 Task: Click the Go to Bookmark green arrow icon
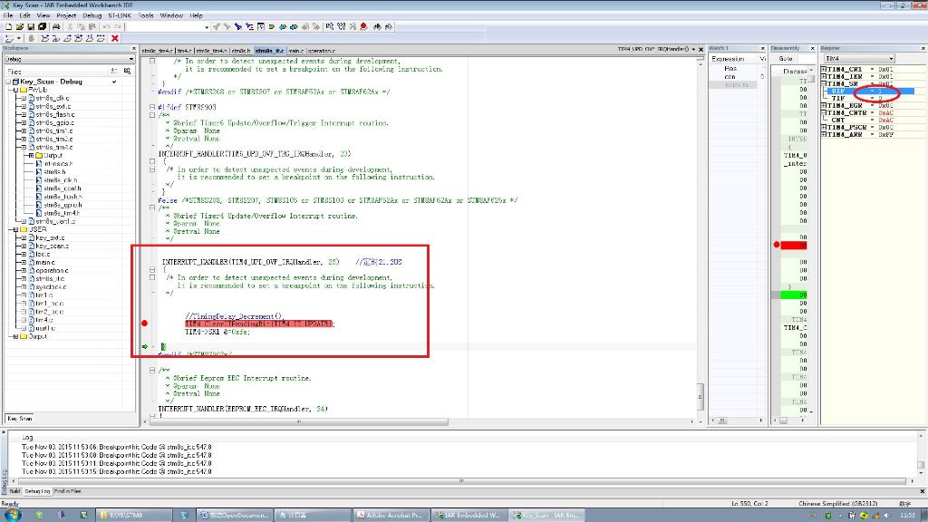(x=272, y=26)
